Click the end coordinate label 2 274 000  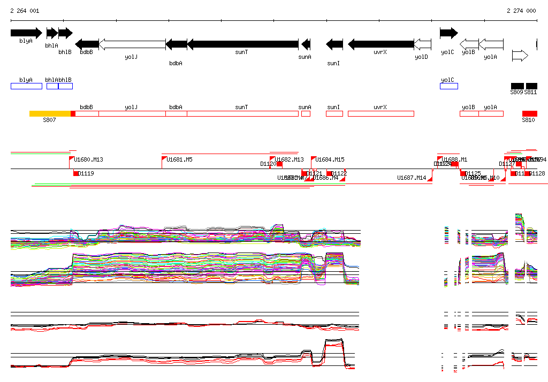click(x=521, y=11)
